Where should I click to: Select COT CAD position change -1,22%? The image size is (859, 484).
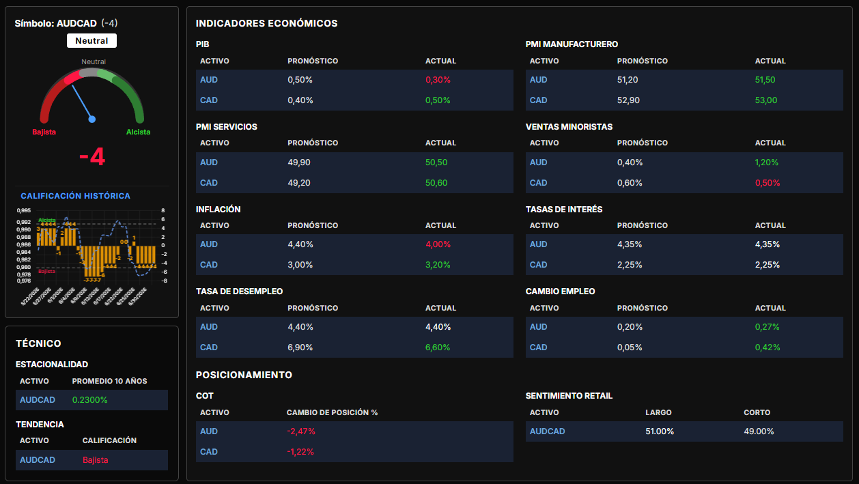(x=301, y=452)
